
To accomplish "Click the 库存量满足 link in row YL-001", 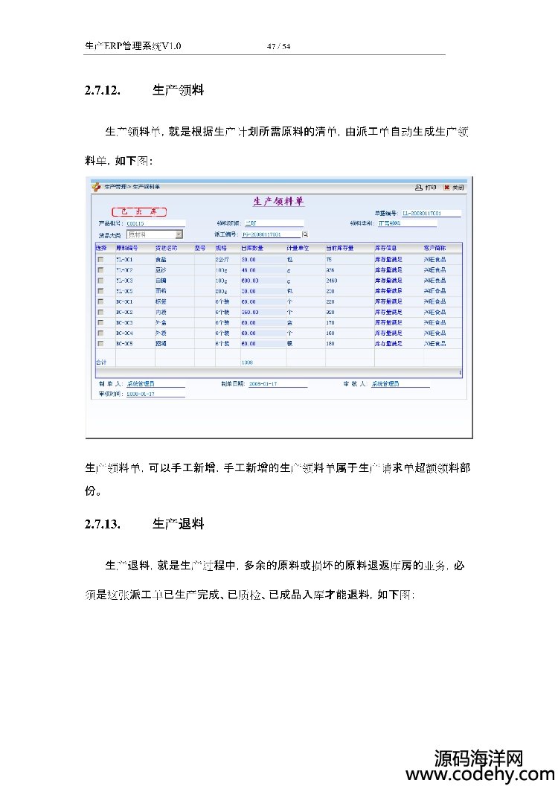I will click(388, 260).
